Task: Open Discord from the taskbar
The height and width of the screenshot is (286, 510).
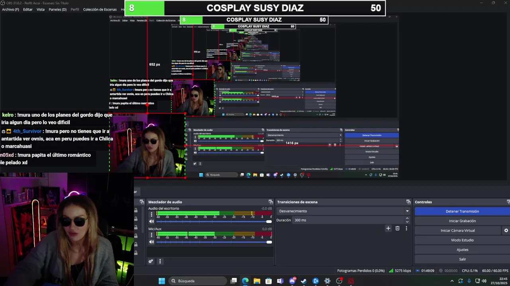Action: click(292, 281)
